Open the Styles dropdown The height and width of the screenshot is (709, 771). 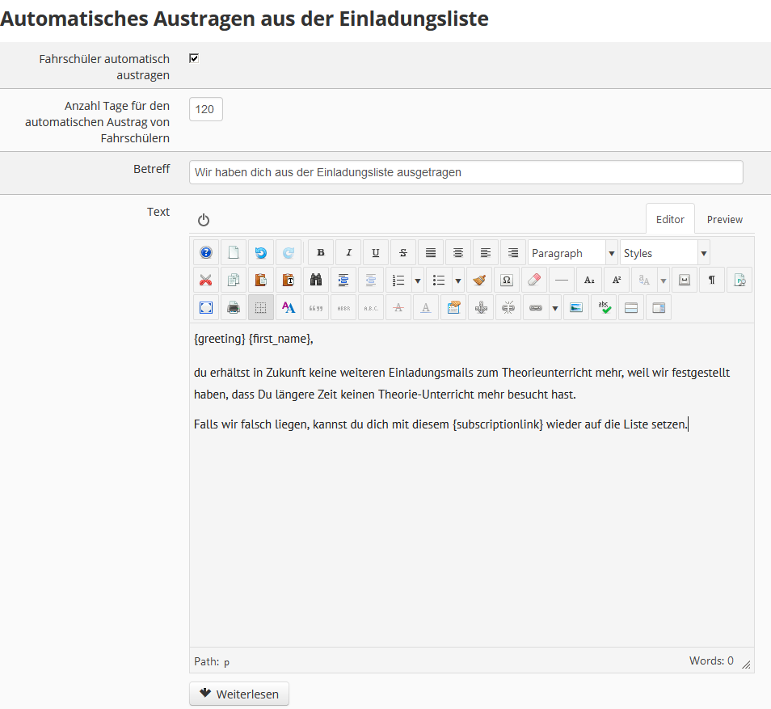tap(664, 253)
